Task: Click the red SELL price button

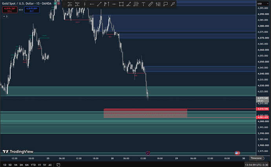Action: (x=10, y=10)
